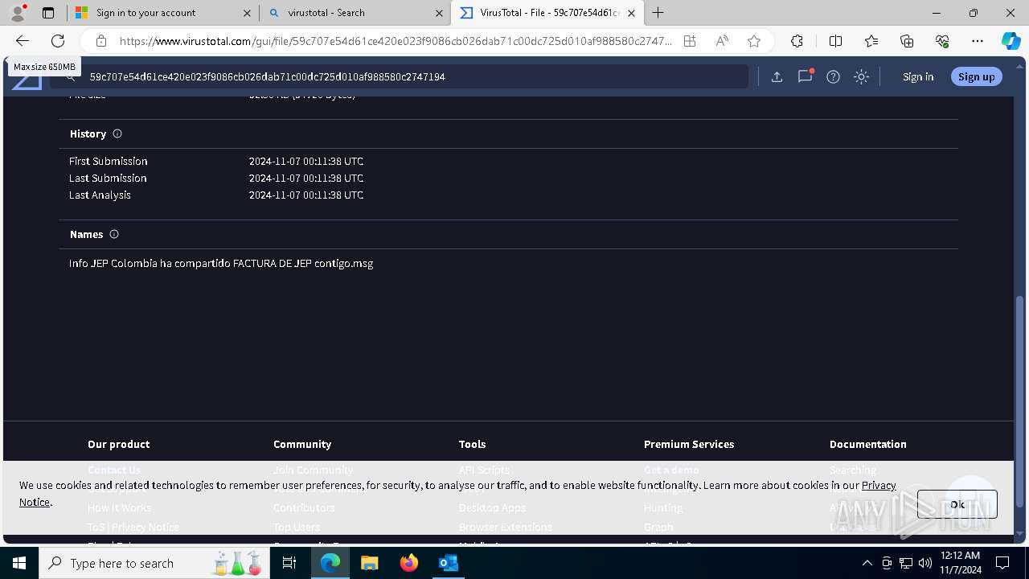Screen dimensions: 1029x579
Task: Open the taskbar clock and date
Action: pos(960,563)
